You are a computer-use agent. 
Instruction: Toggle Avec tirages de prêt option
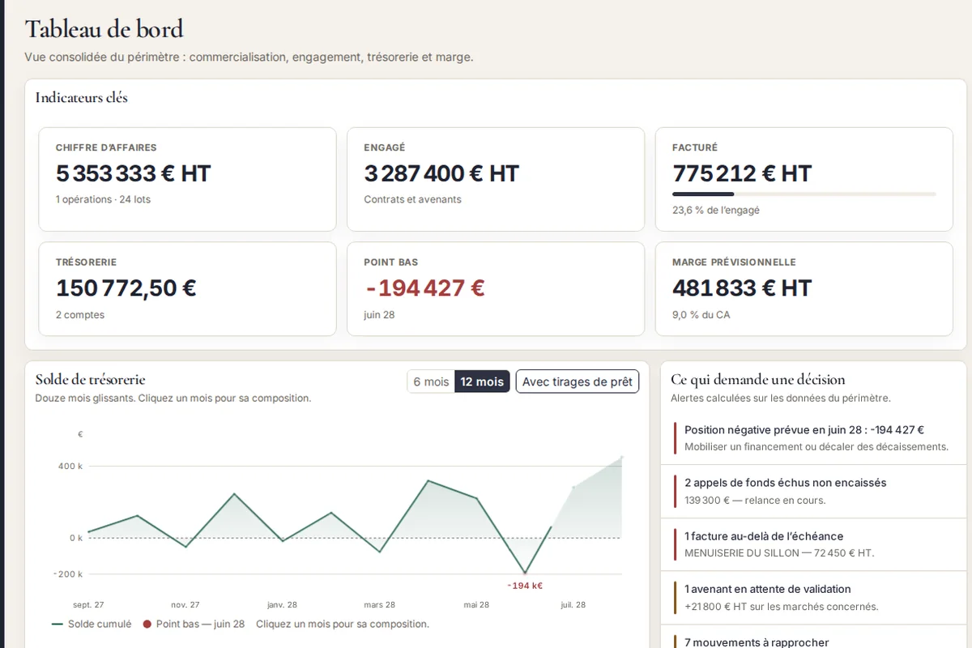[x=578, y=382]
